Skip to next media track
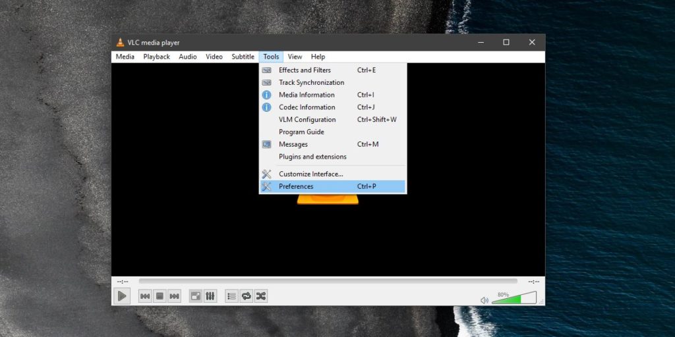 point(174,296)
